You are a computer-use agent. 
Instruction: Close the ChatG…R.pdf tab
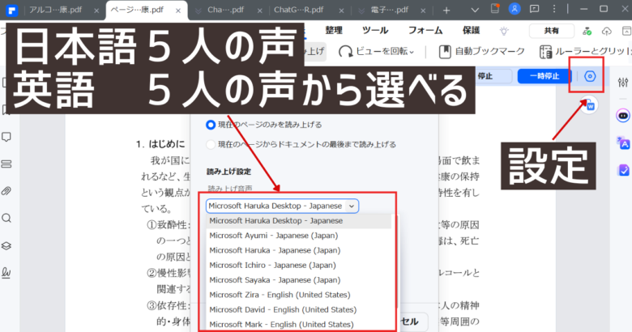coord(341,11)
